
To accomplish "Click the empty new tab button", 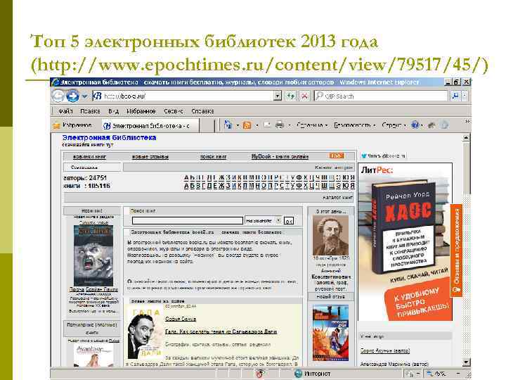I will pos(207,126).
